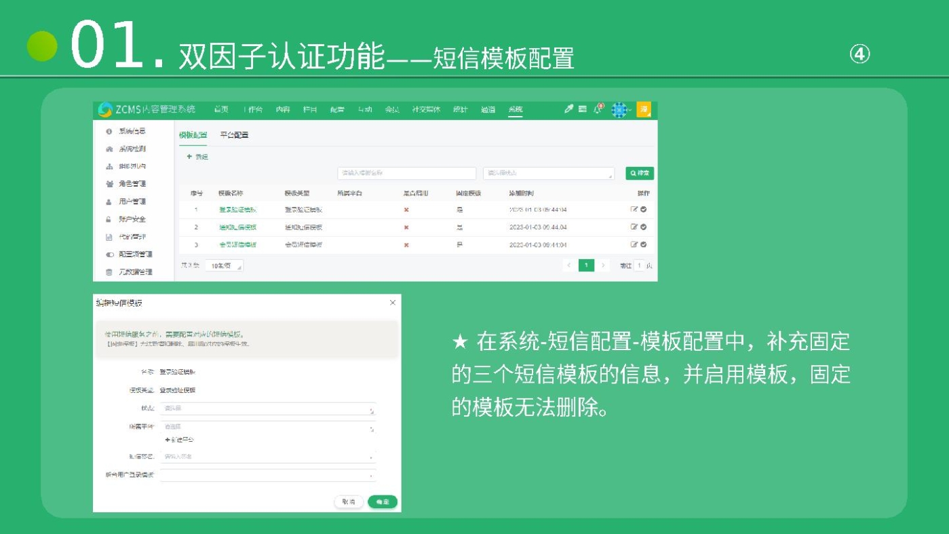Expand the avatar dropdown arrow
The image size is (949, 534).
(630, 110)
